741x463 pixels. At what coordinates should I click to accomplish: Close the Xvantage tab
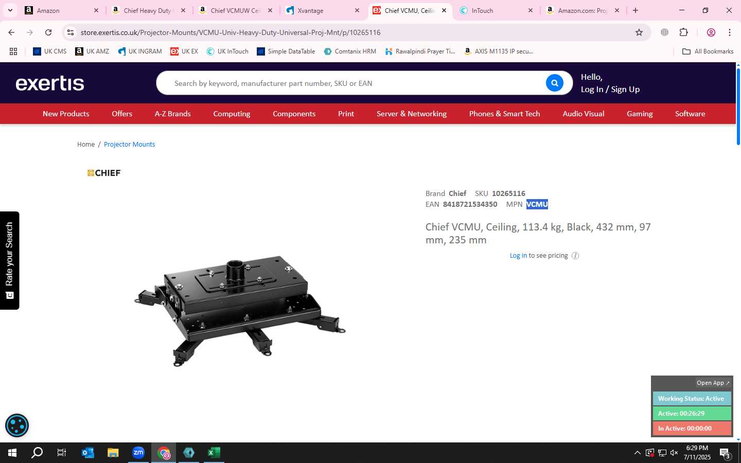click(357, 10)
